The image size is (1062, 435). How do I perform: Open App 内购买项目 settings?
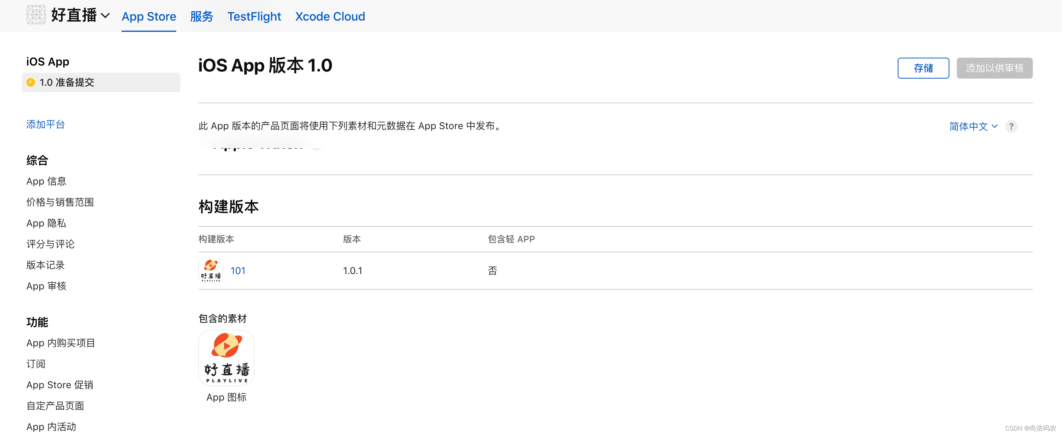pos(60,343)
